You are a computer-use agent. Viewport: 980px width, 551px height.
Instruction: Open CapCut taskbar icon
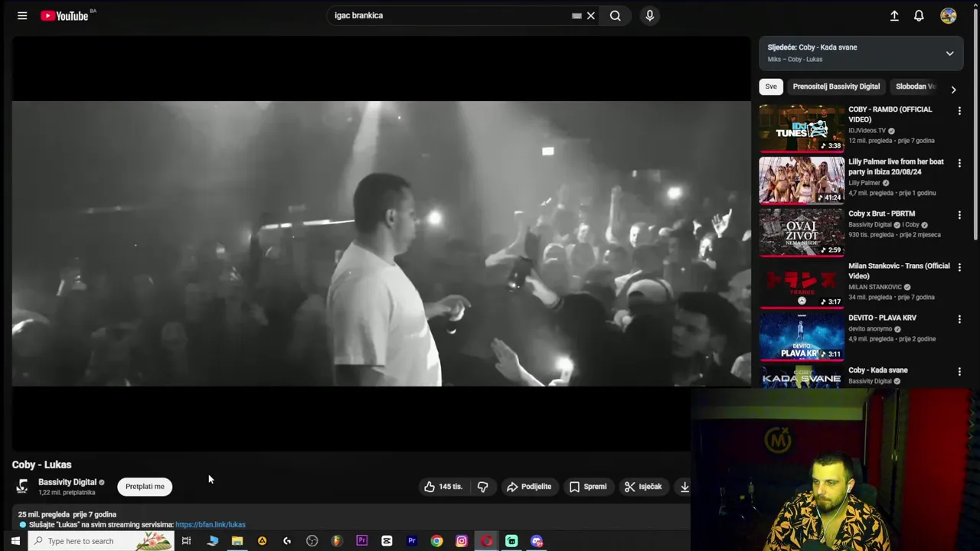(387, 541)
